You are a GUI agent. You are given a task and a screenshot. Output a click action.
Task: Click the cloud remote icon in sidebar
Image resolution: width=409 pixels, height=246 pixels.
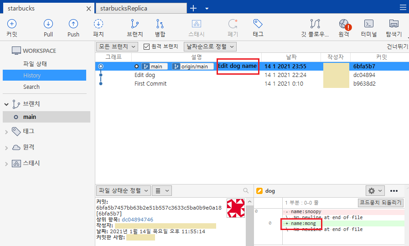pos(16,148)
